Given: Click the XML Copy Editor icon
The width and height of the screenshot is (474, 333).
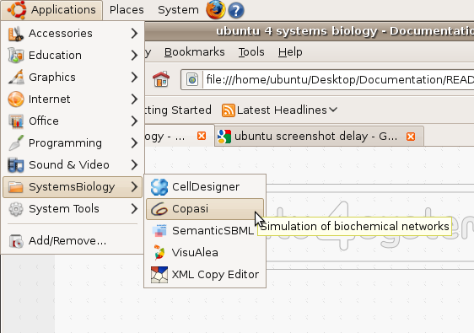Looking at the screenshot, I should click(159, 274).
